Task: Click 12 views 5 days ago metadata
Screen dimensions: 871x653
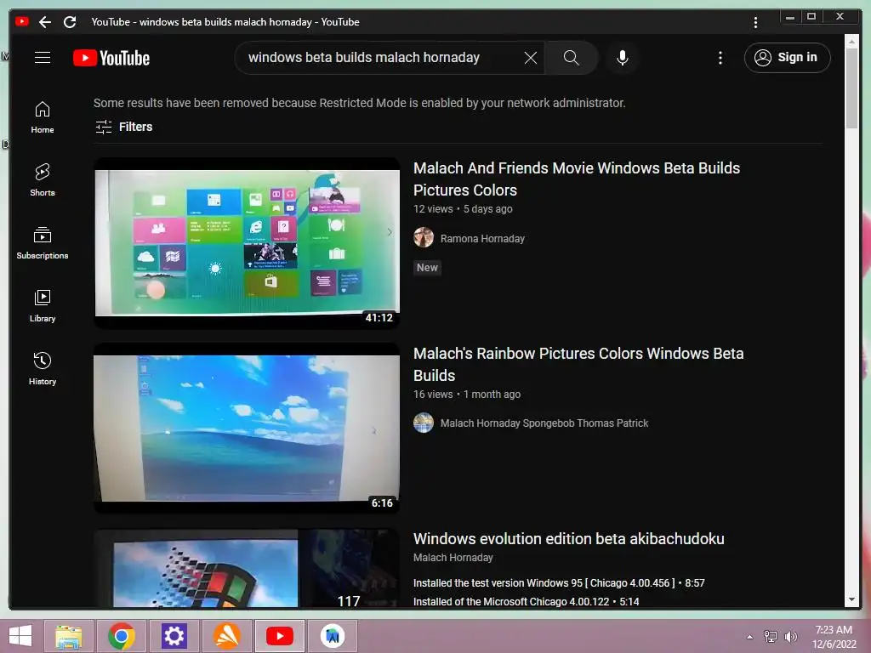Action: tap(463, 209)
